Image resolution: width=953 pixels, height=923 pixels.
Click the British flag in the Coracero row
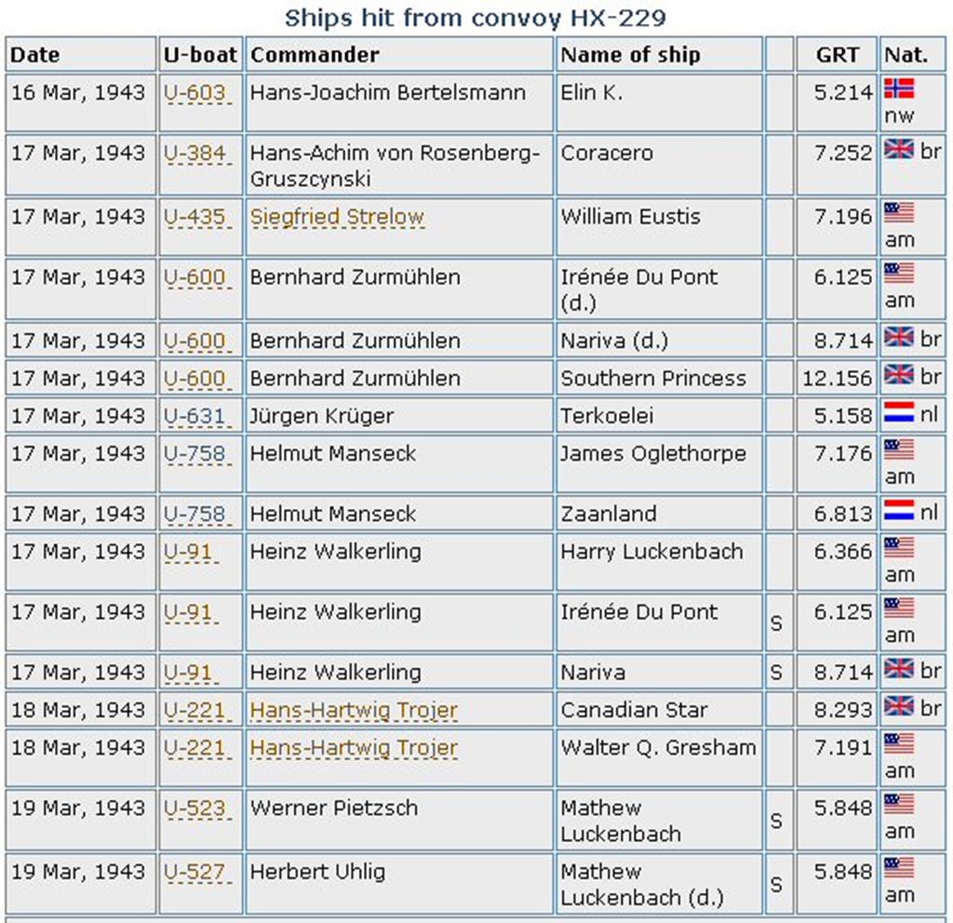point(898,150)
